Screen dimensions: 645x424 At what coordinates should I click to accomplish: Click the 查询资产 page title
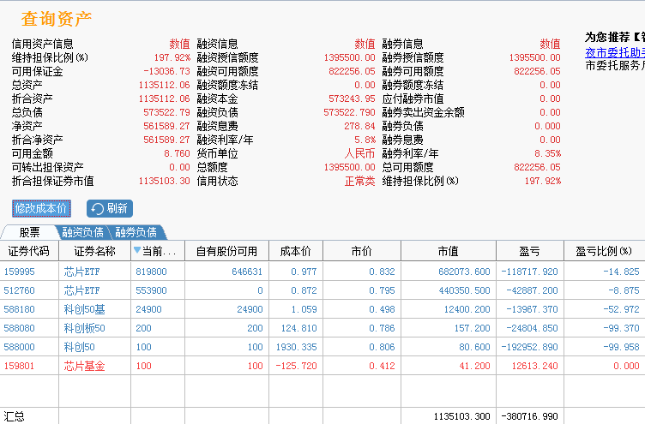point(57,19)
